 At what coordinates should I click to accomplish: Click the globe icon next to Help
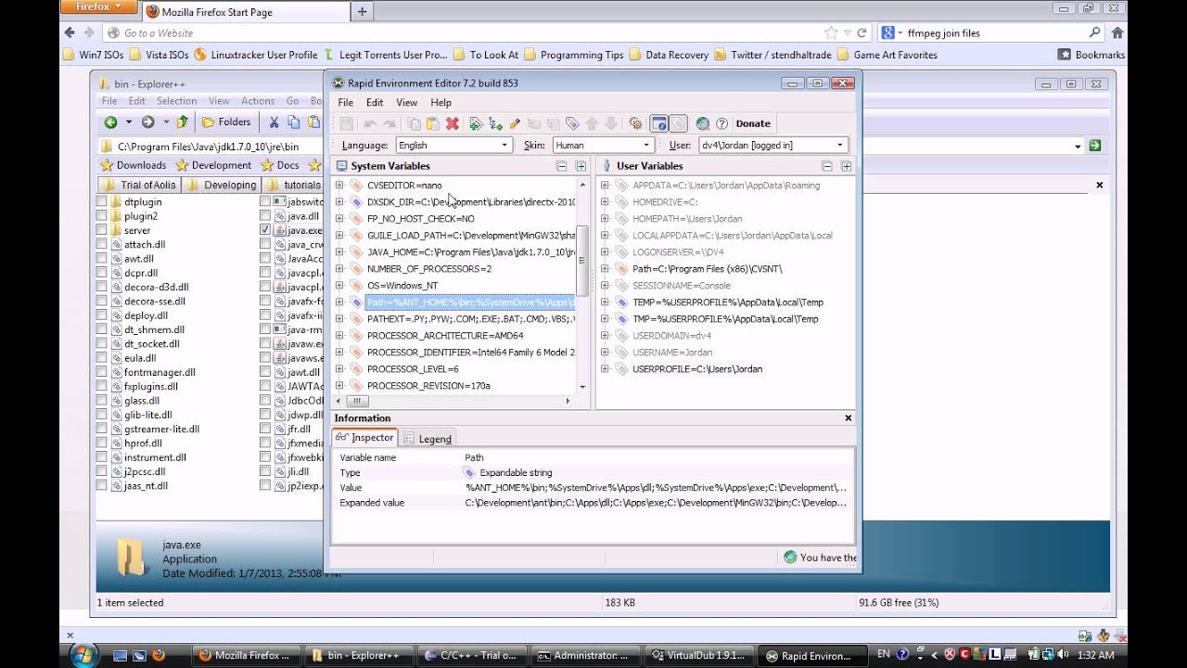(703, 123)
